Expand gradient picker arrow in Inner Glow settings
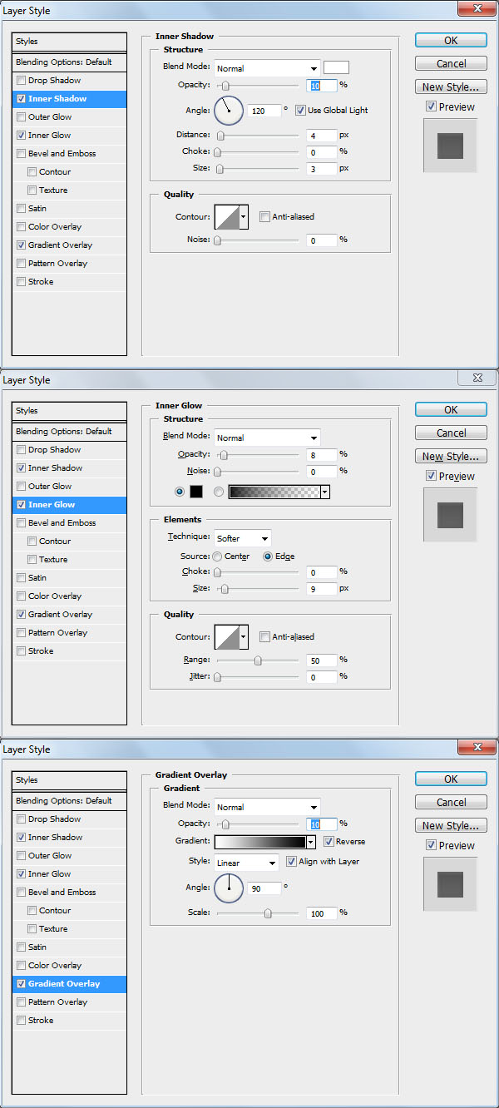 tap(325, 492)
